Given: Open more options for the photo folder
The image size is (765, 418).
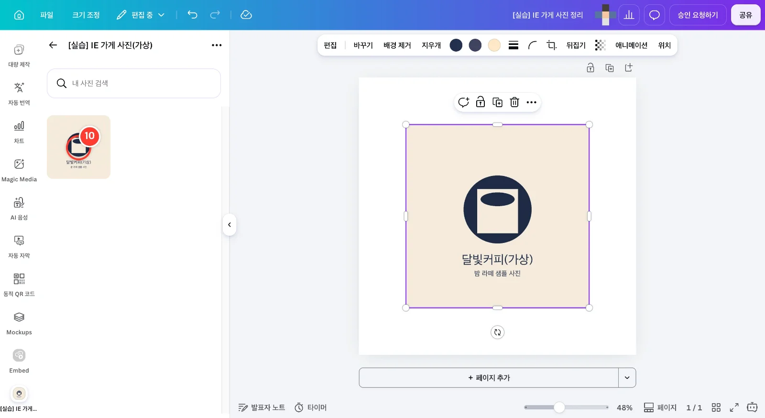Looking at the screenshot, I should pyautogui.click(x=217, y=45).
